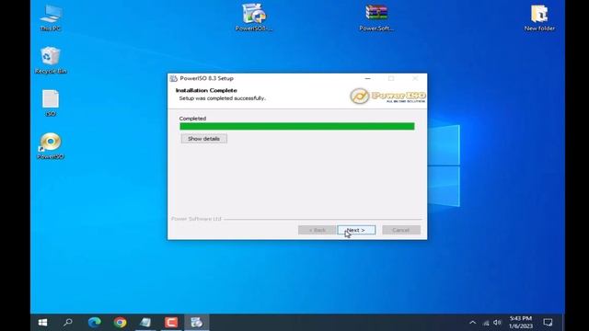Click the PowerISO logo in the setup header

[x=387, y=96]
